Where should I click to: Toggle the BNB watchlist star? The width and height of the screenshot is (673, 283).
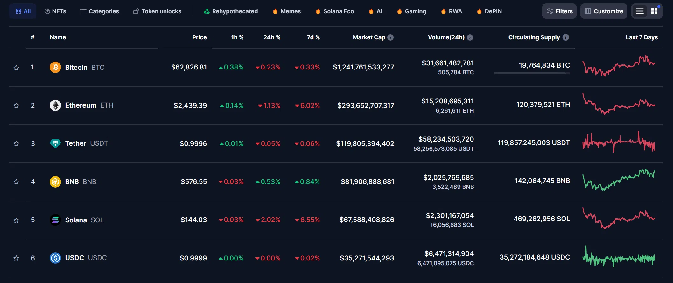point(16,182)
